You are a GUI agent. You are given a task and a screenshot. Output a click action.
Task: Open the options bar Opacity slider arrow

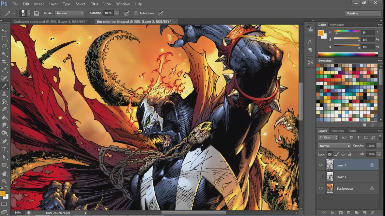pyautogui.click(x=117, y=13)
